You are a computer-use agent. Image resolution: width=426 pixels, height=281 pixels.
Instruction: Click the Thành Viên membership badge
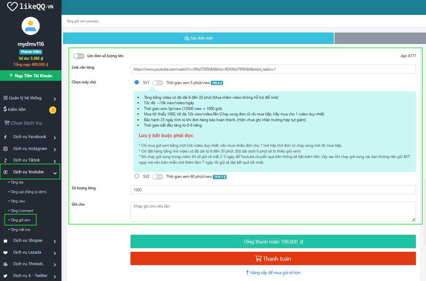click(31, 52)
